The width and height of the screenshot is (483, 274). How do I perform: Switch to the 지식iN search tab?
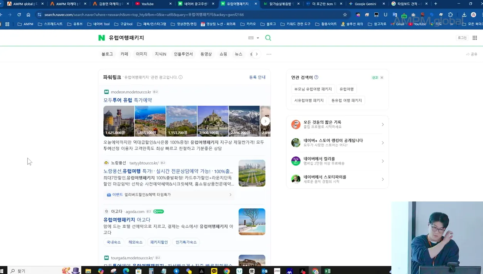coord(160,54)
